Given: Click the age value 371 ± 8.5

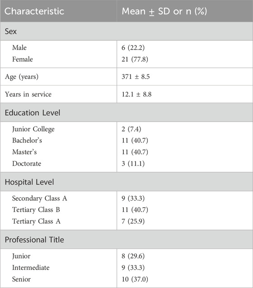Looking at the screenshot, I should [x=136, y=77].
